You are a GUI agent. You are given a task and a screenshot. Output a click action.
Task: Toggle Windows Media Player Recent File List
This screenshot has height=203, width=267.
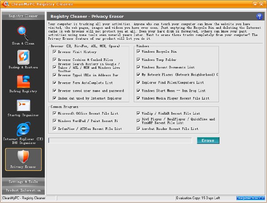138,98
